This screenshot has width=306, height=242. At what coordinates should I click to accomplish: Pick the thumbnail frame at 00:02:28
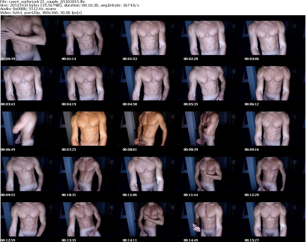[x=214, y=38]
